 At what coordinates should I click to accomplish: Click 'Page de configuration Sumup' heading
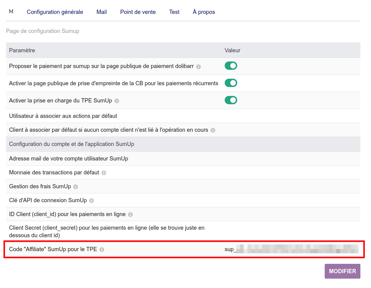(43, 31)
